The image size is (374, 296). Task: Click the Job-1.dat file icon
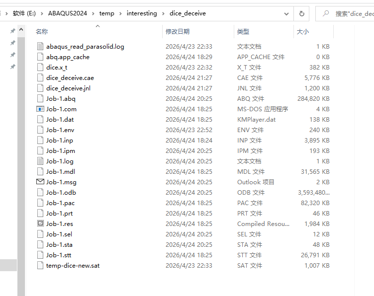(40, 120)
